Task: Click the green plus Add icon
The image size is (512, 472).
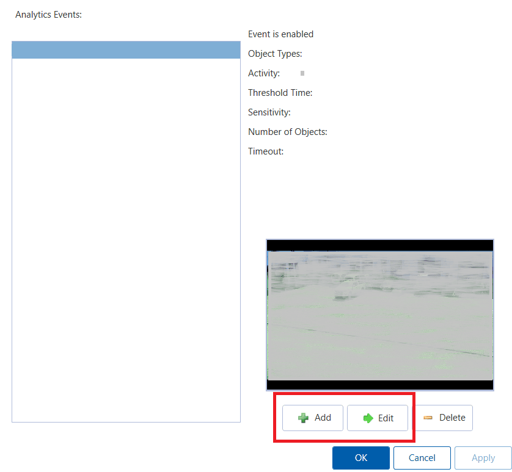Action: [x=303, y=418]
